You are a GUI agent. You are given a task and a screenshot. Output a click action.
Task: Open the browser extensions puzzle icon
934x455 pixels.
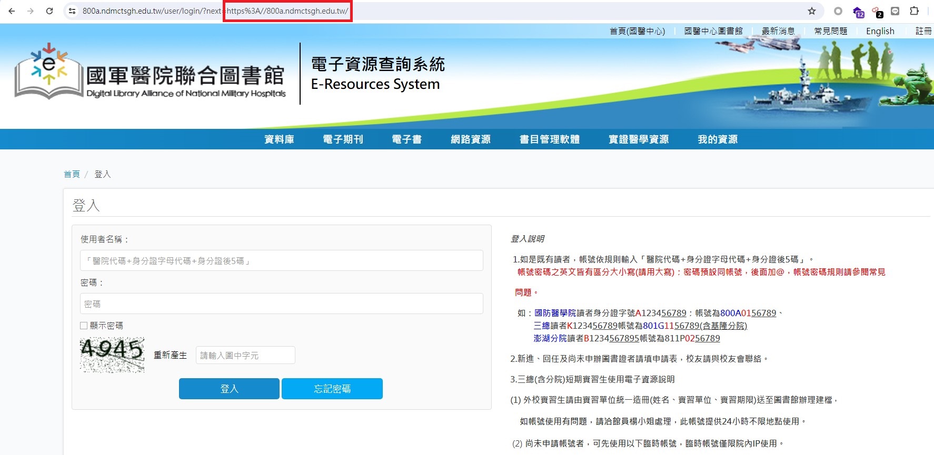[x=915, y=11]
